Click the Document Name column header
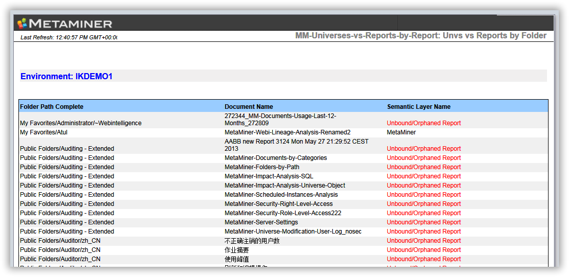The width and height of the screenshot is (569, 277). click(x=249, y=107)
